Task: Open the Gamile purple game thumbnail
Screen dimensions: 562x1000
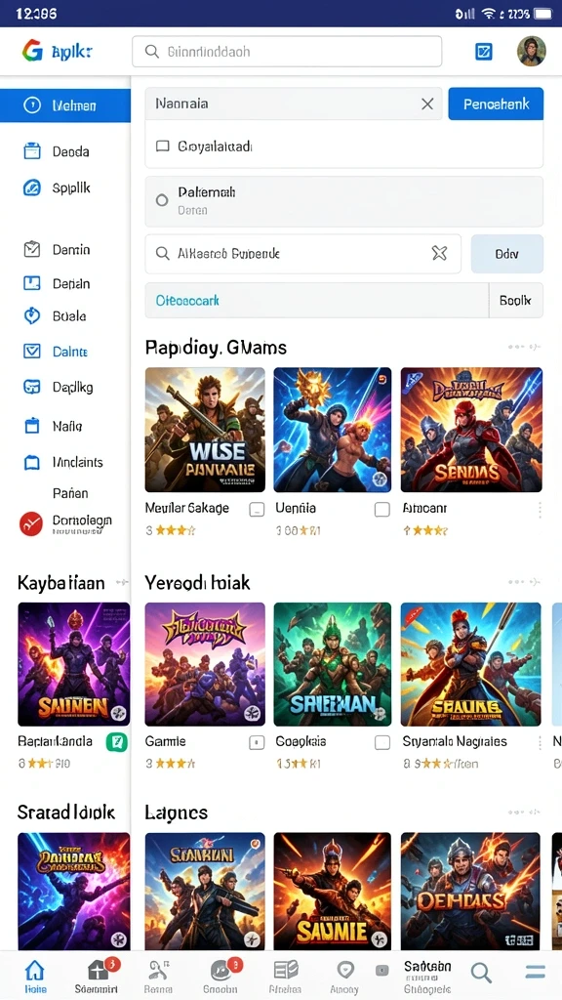Action: (x=205, y=664)
